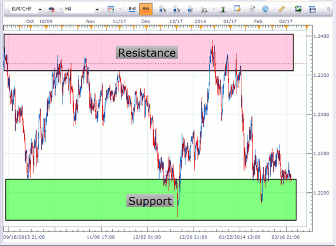Click the blue globe icon

(265, 9)
